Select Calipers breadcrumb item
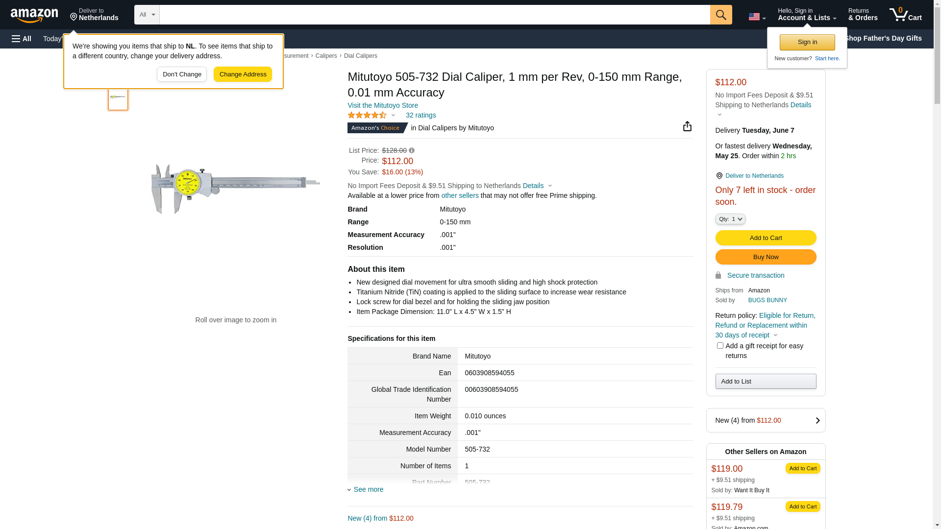Image resolution: width=941 pixels, height=529 pixels. (x=326, y=56)
